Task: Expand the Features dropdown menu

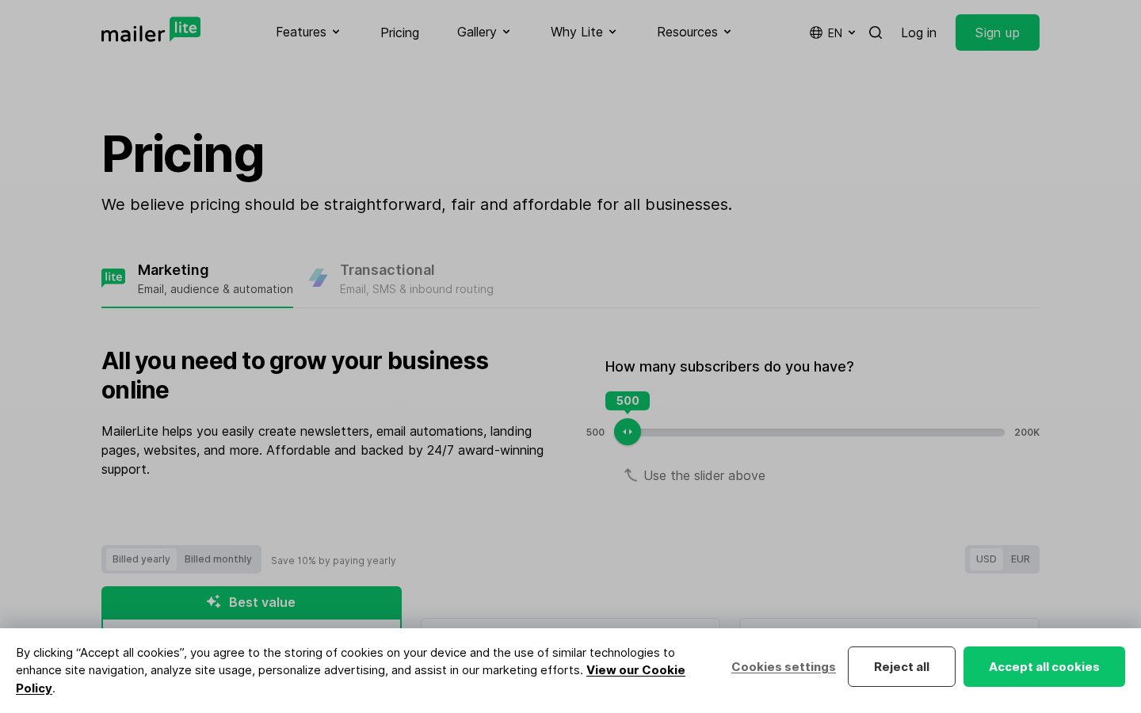Action: (308, 32)
